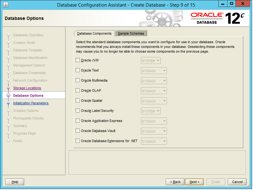Screen dimensions: 253x190
Task: Jump to Initialization Parameters step
Action: [x=31, y=103]
